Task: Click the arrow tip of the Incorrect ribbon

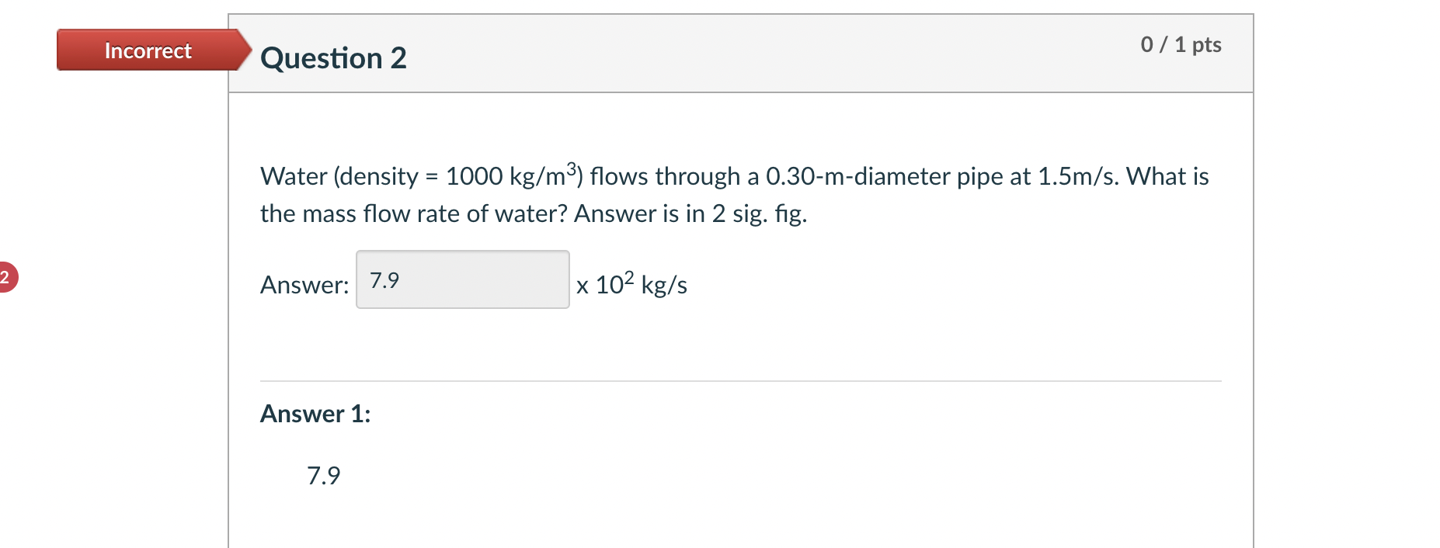Action: coord(247,50)
